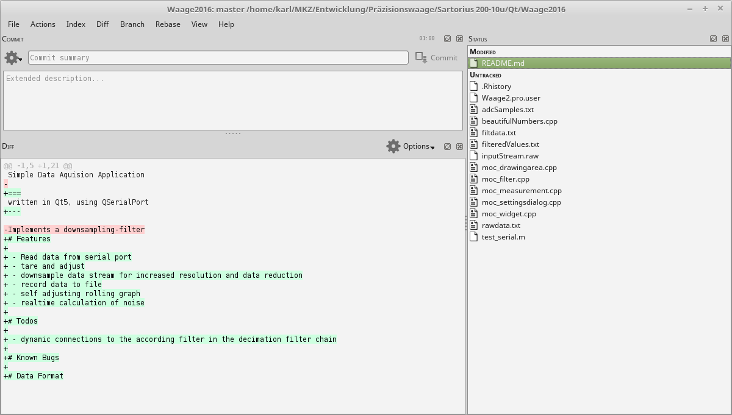Select moc_widget.cpp file name
Viewport: 732px width, 415px height.
[509, 213]
